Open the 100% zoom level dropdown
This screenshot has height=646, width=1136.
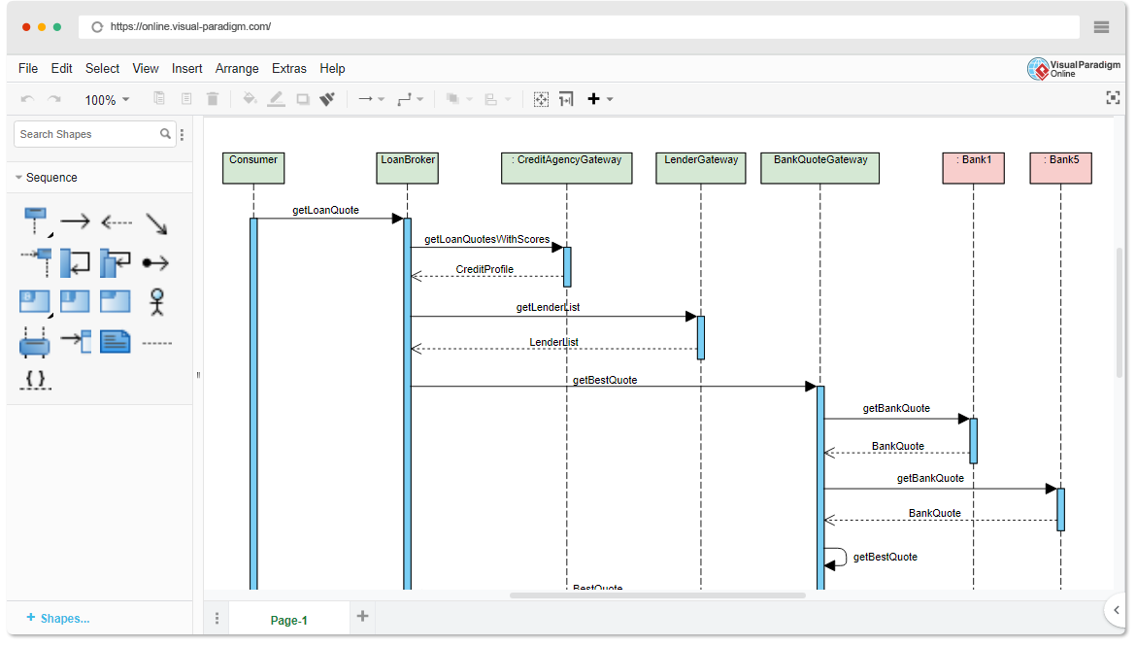pyautogui.click(x=107, y=99)
